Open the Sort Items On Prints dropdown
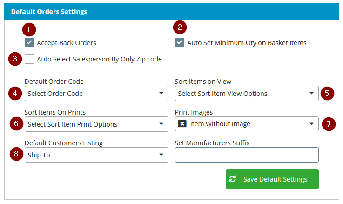The width and height of the screenshot is (343, 204). tap(96, 124)
